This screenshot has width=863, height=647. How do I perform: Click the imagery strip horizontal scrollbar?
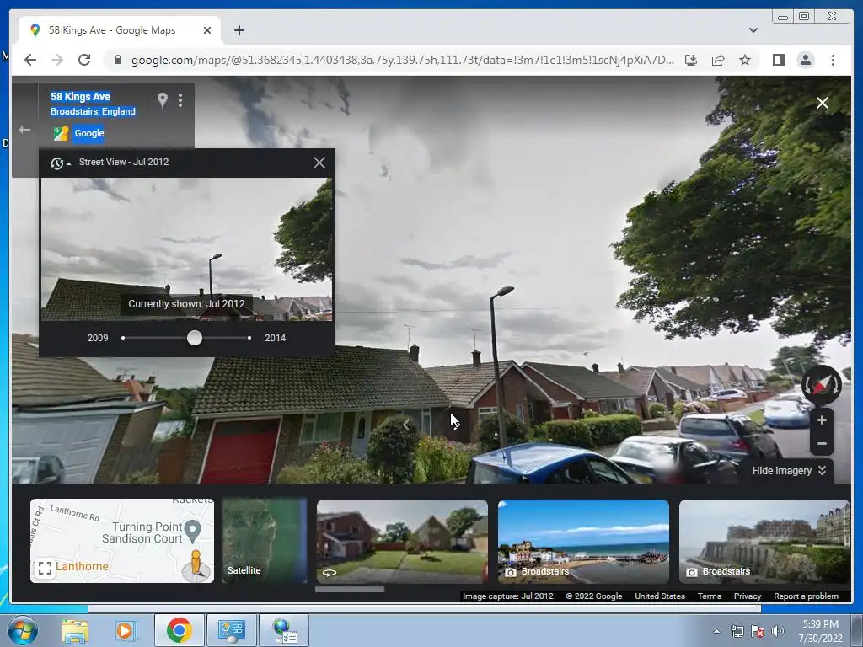[x=350, y=589]
